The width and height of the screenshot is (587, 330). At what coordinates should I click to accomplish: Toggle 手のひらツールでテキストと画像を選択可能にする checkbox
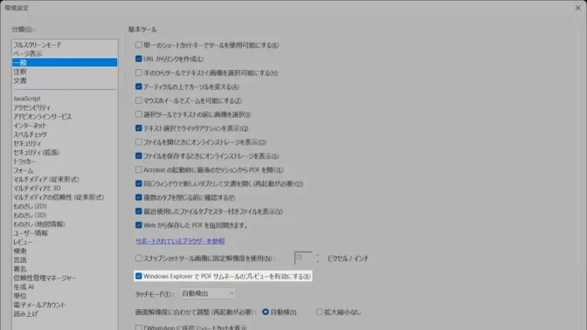tap(139, 72)
